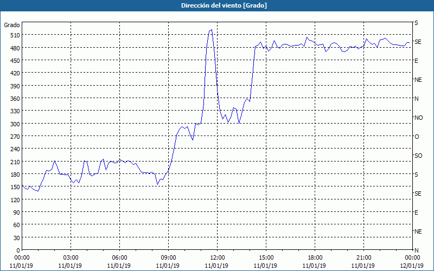
Task: Click the 'SE' compass label near the 135 degree level
Action: [x=418, y=194]
